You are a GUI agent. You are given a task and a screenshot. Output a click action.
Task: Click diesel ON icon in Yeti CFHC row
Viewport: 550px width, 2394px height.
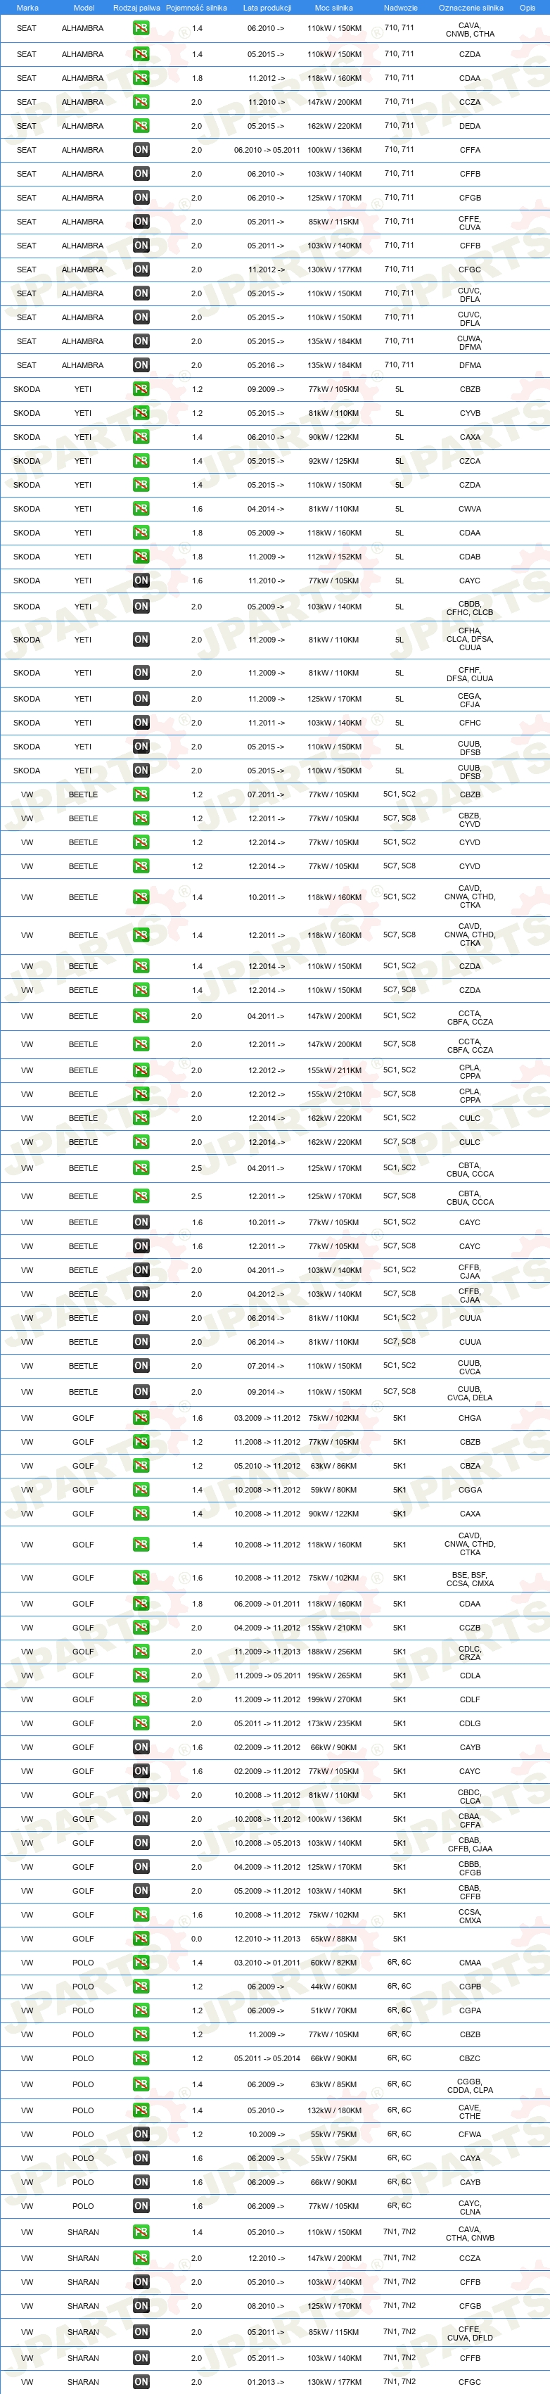[x=140, y=723]
